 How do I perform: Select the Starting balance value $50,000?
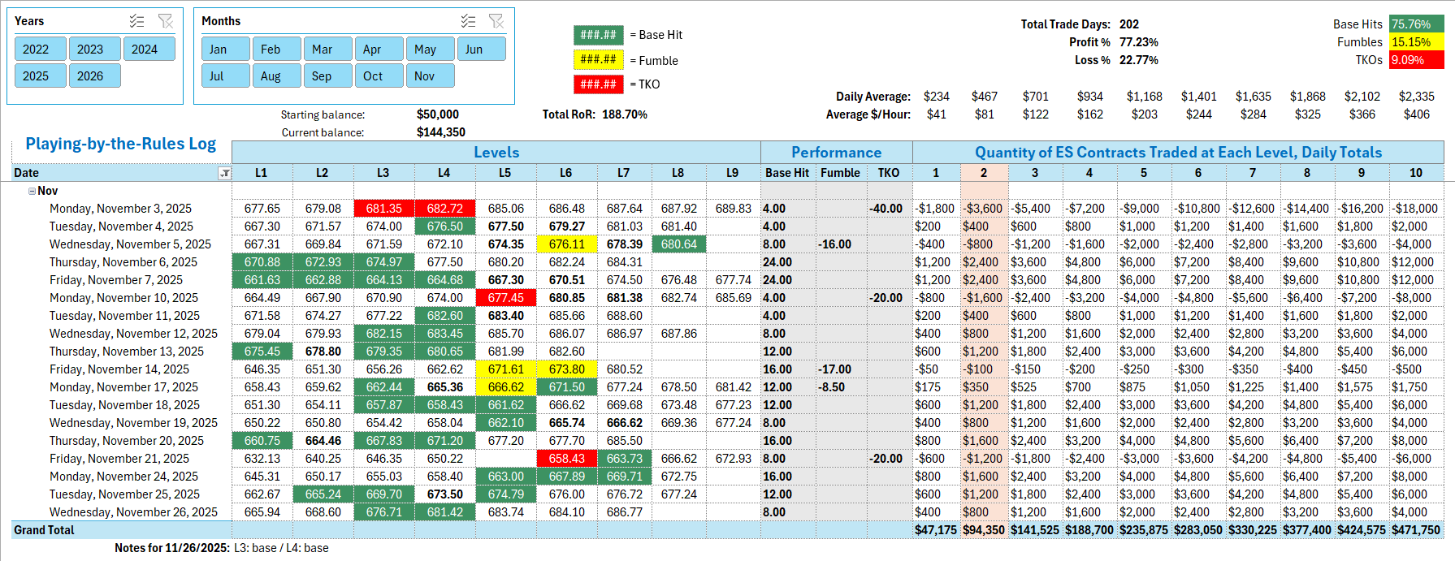(437, 114)
